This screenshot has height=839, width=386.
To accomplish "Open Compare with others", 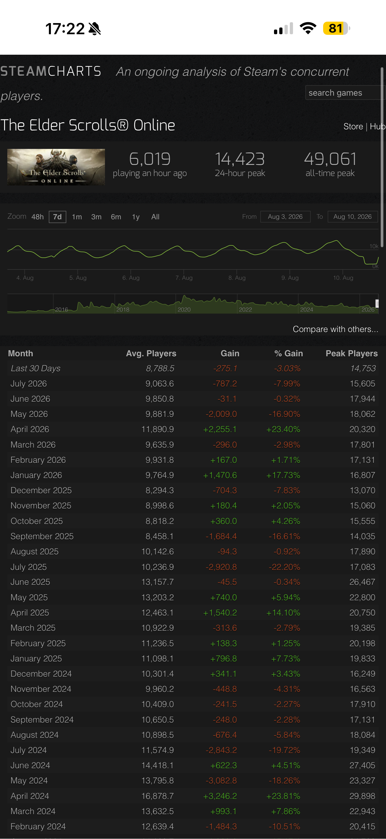I will [x=335, y=329].
